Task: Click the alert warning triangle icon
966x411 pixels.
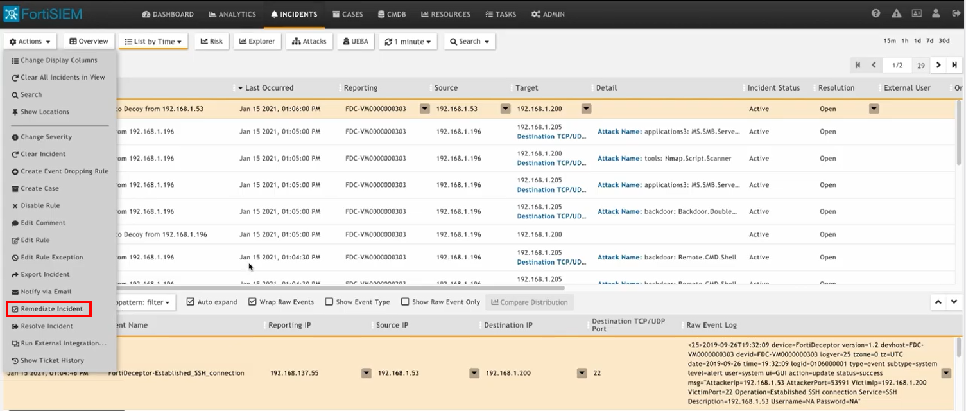Action: coord(897,14)
